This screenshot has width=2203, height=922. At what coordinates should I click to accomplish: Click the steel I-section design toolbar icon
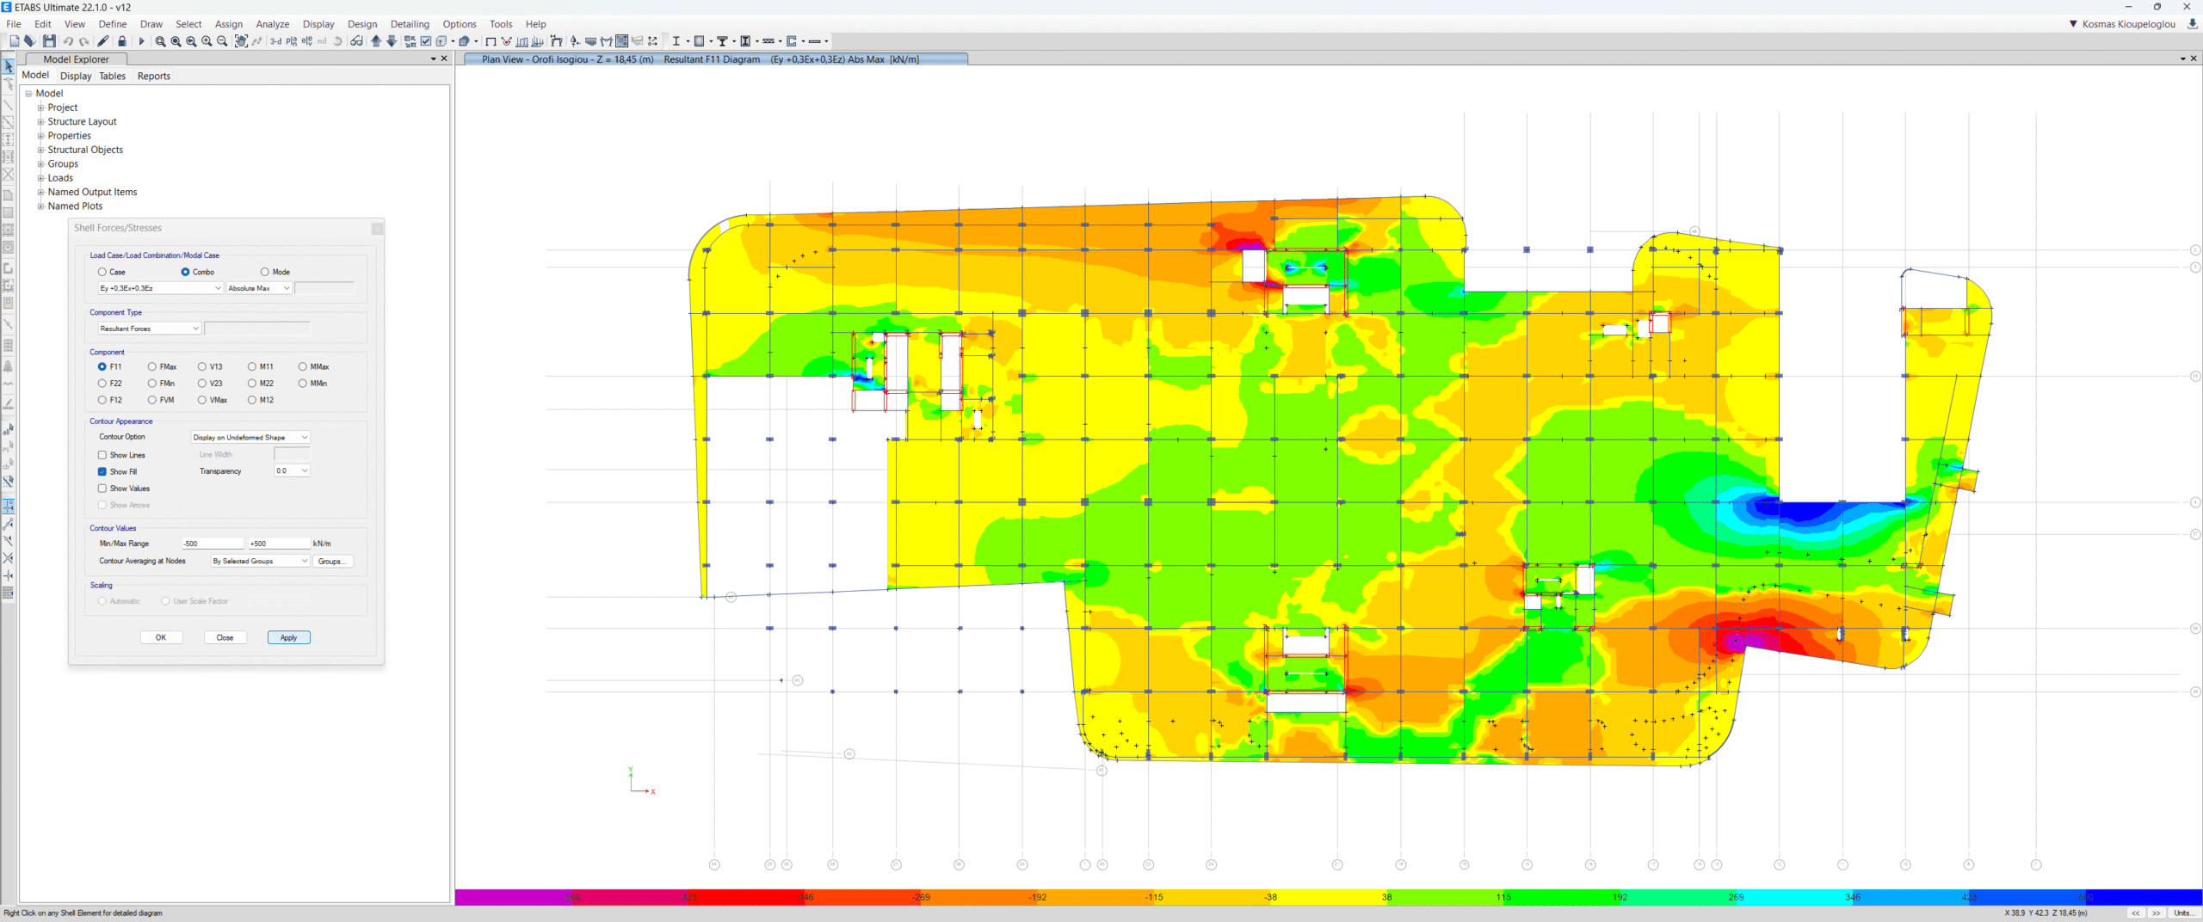coord(676,40)
